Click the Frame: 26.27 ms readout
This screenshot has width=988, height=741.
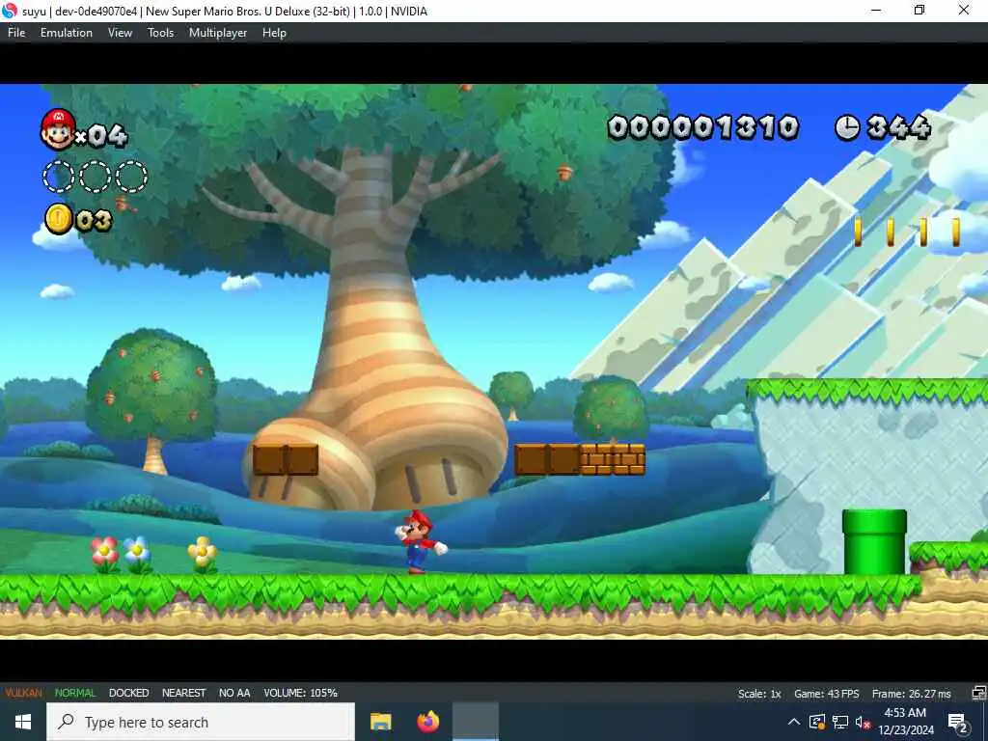[911, 694]
